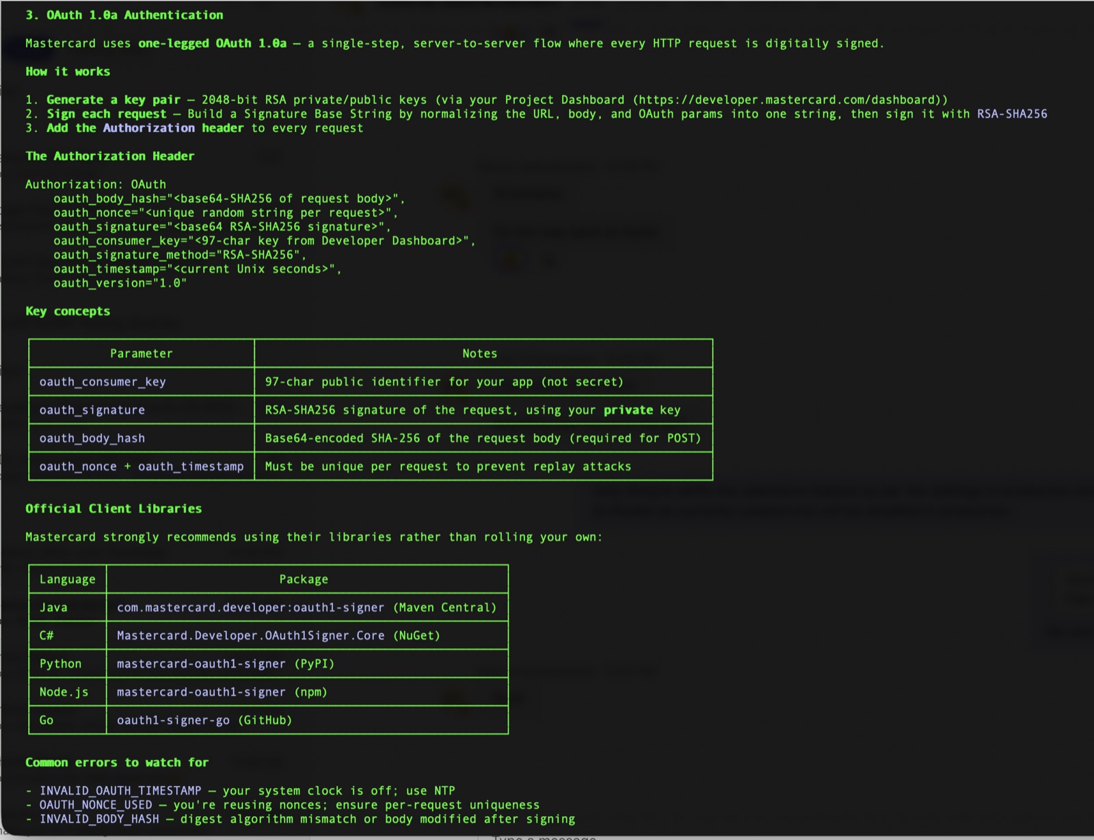Click 'The Authorization Header' heading
The image size is (1094, 840).
110,156
